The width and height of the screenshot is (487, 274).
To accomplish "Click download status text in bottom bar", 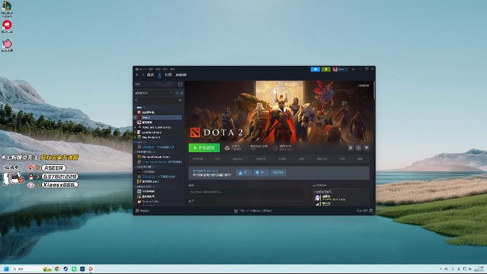I will pos(255,211).
